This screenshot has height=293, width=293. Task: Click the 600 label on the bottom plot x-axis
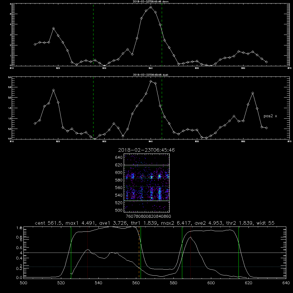tap(211, 283)
